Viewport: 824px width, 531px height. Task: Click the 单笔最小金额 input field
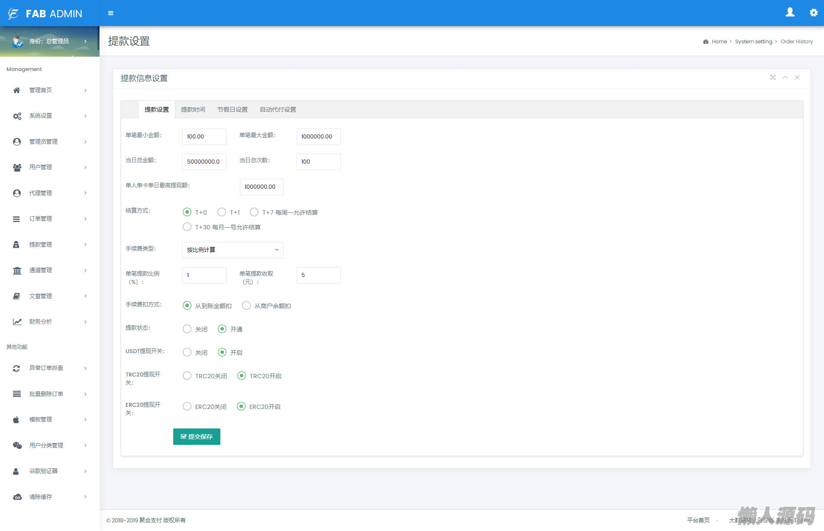click(x=204, y=137)
